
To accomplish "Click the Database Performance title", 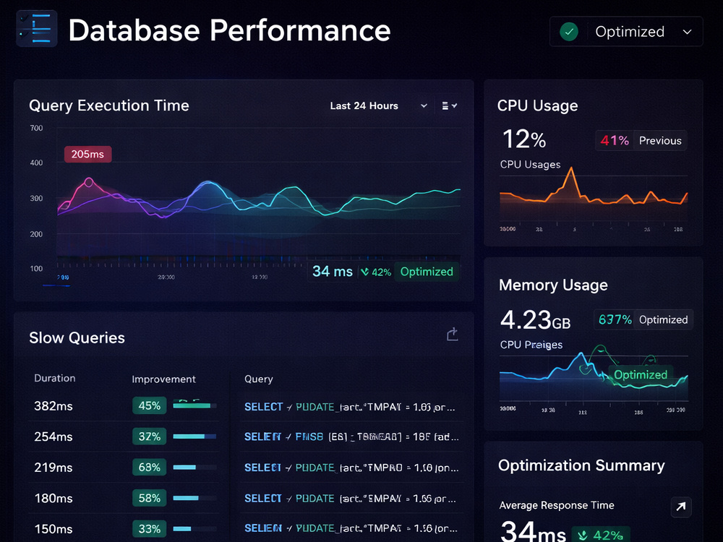I will [230, 30].
